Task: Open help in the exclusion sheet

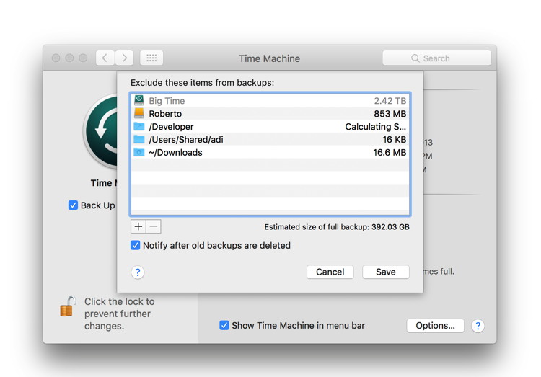Action: [138, 272]
